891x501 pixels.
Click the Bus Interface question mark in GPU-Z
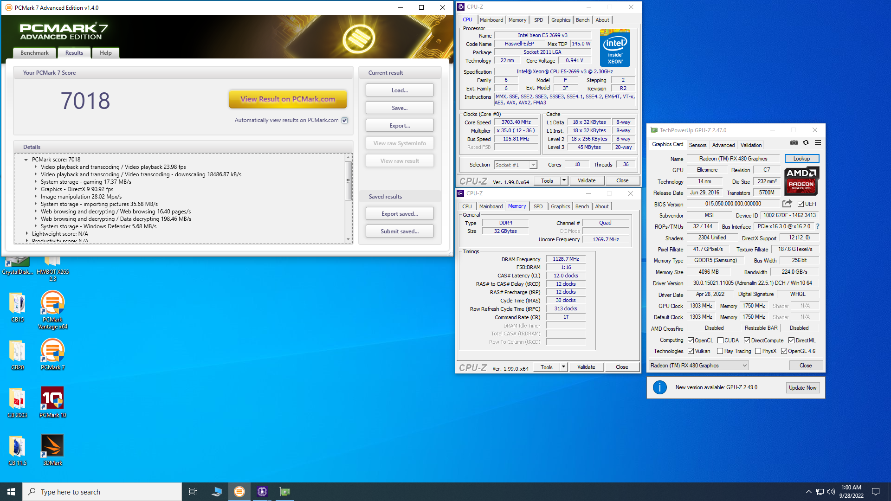tap(818, 226)
